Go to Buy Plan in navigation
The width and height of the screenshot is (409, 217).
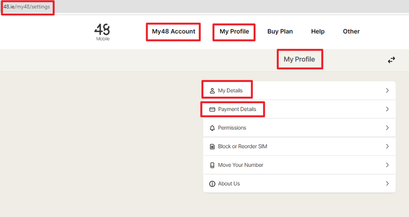coord(280,31)
